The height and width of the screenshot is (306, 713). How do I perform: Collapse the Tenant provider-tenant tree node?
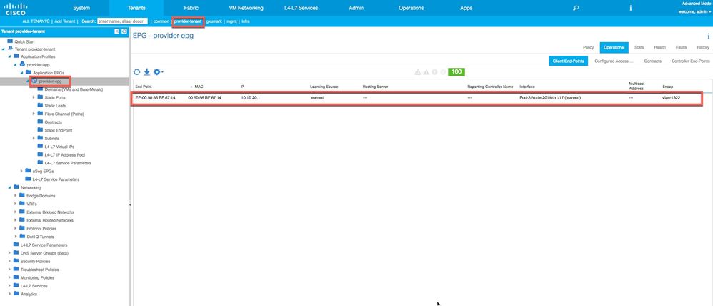coord(4,49)
